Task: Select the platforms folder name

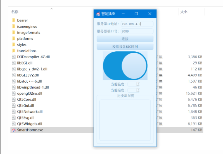Action: [25, 38]
